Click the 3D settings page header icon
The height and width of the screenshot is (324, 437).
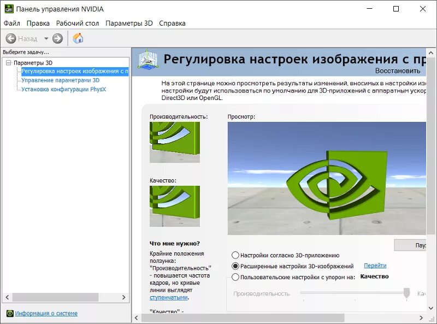pyautogui.click(x=147, y=60)
